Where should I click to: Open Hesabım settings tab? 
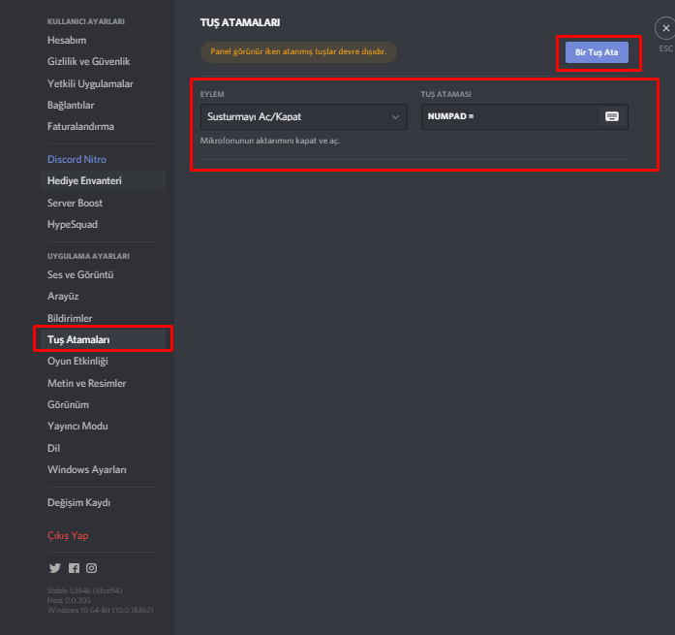67,40
